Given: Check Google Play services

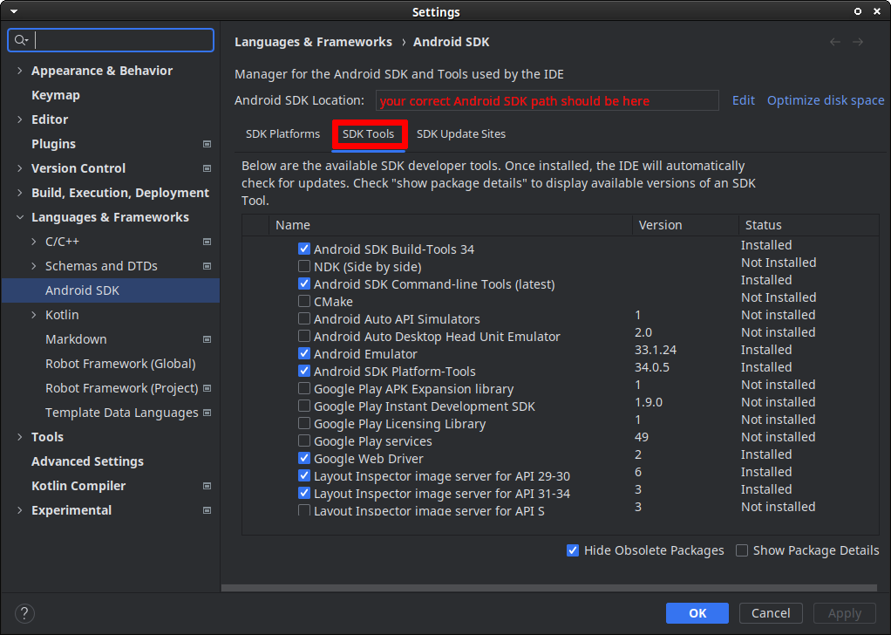Looking at the screenshot, I should 304,440.
